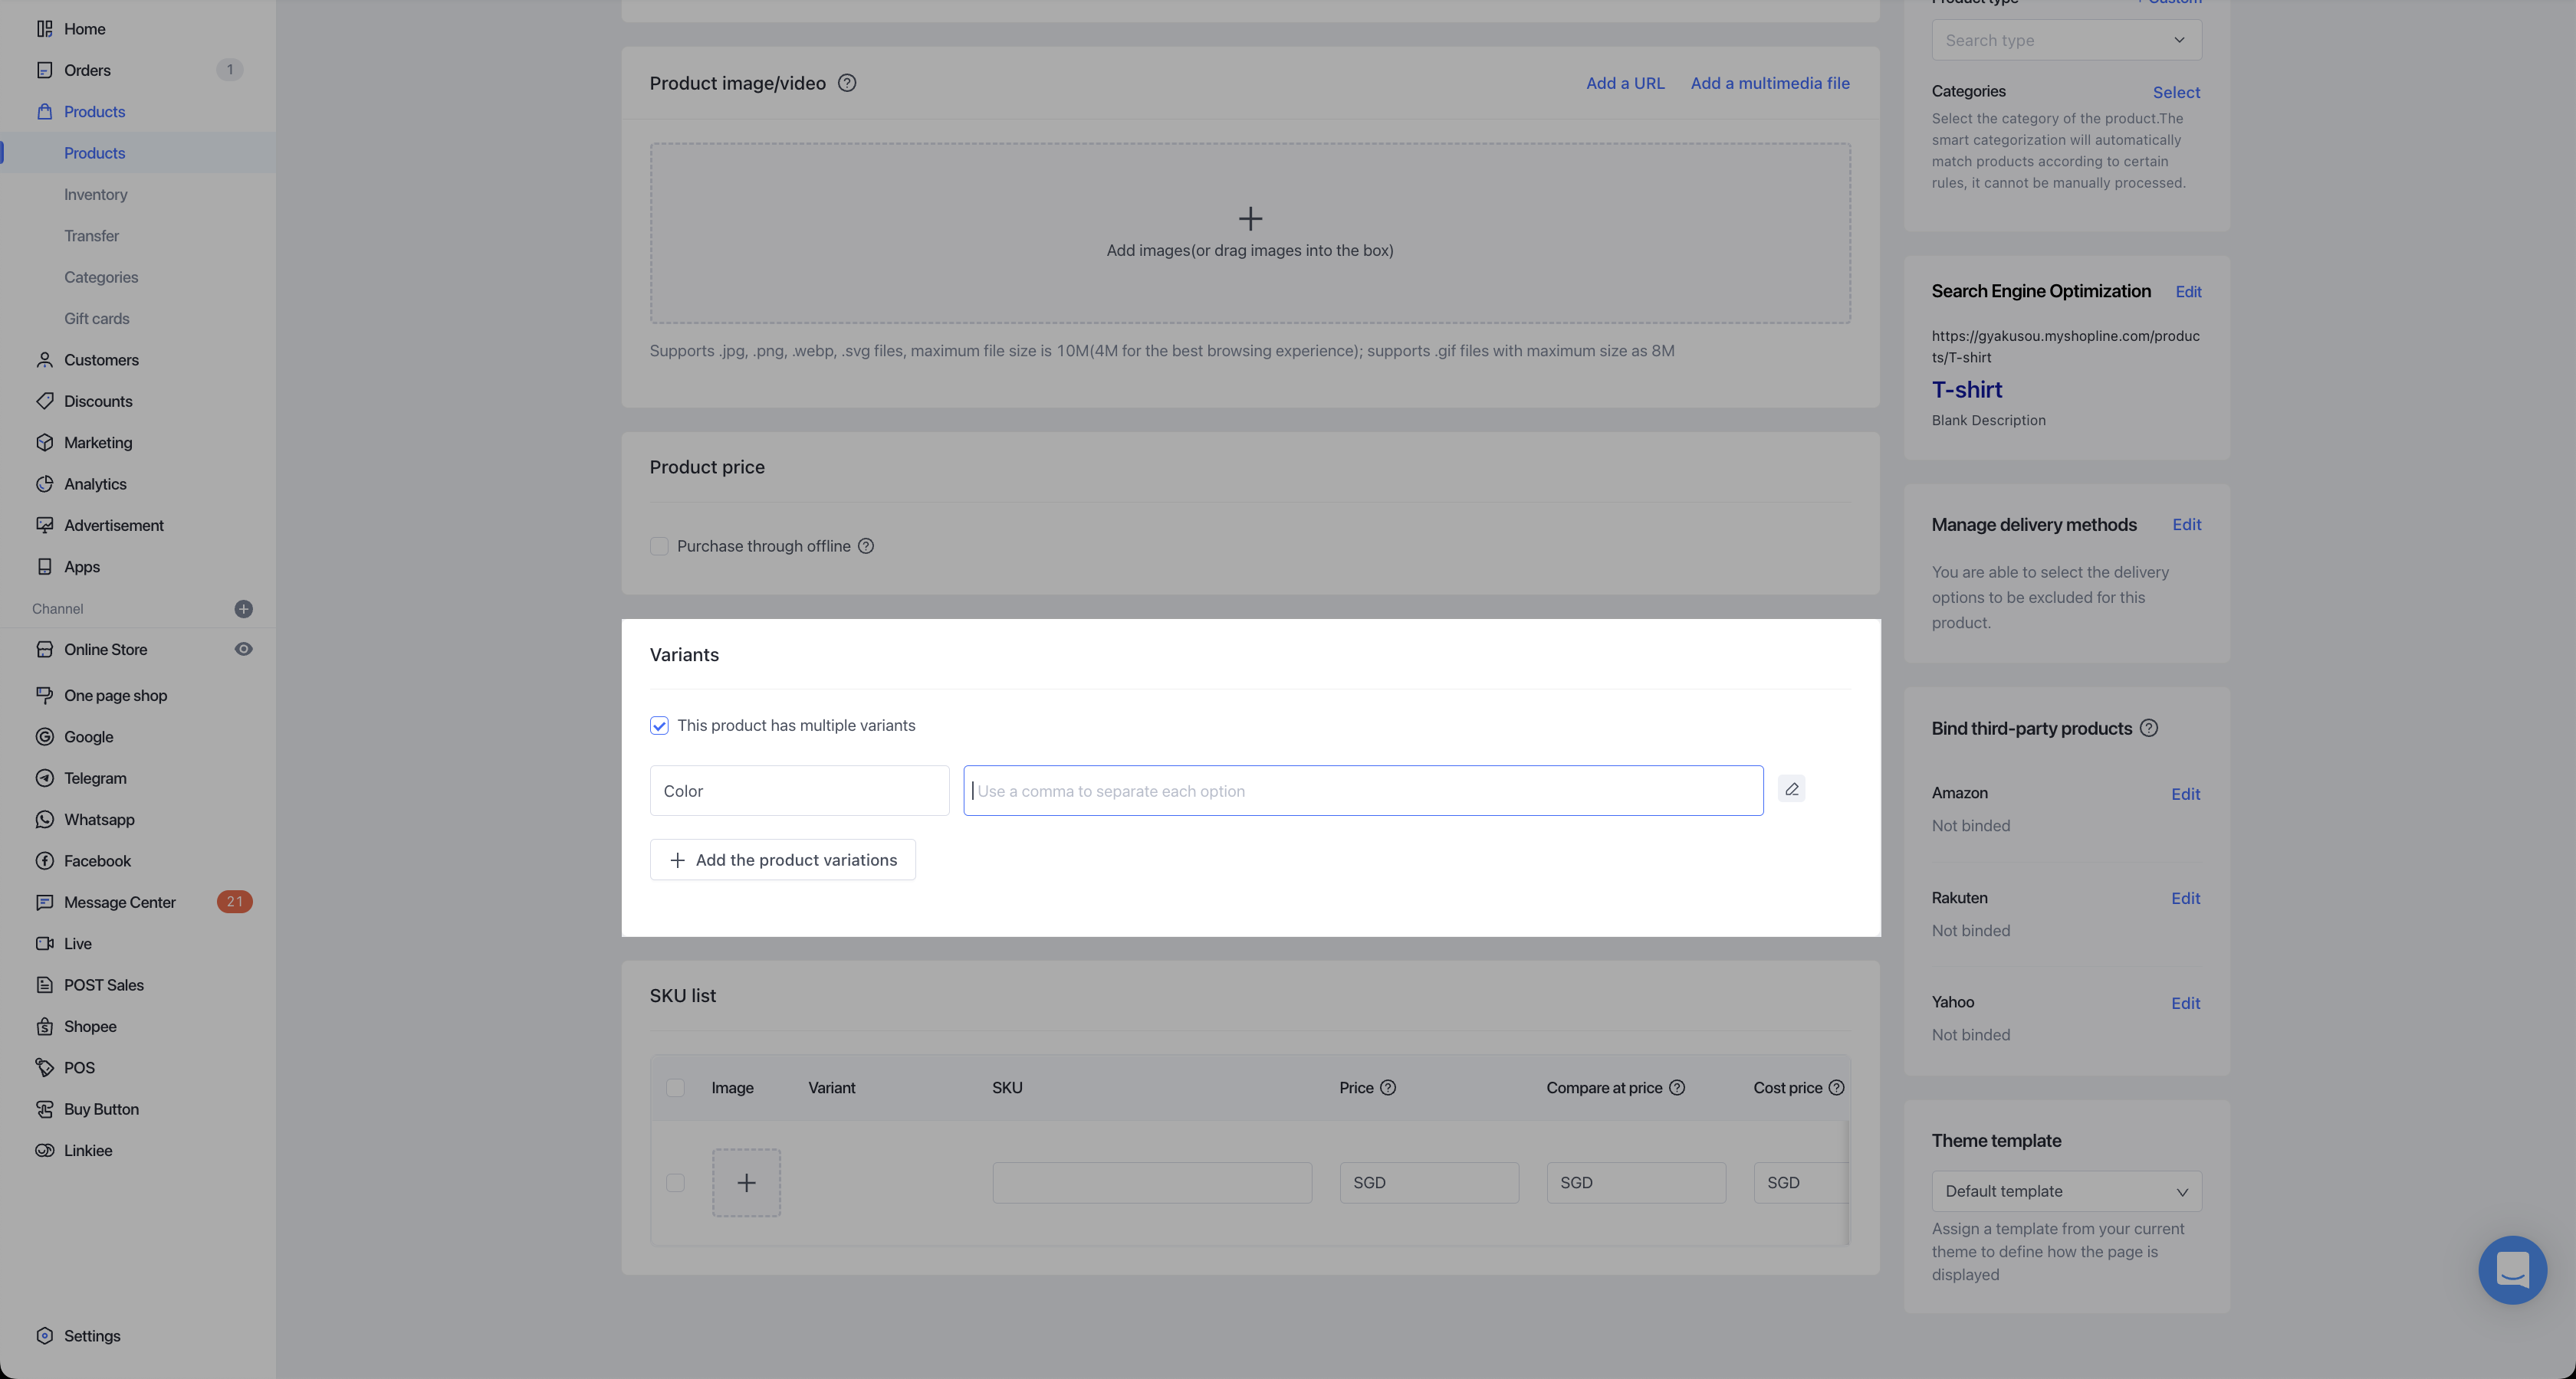Check the first SKU row checkbox
The width and height of the screenshot is (2576, 1379).
[x=675, y=1183]
